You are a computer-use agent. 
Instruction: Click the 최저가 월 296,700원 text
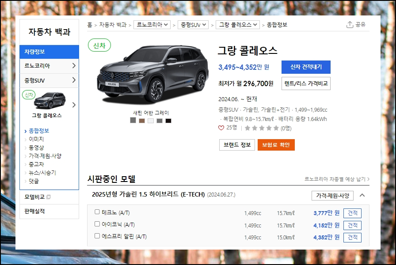[246, 83]
